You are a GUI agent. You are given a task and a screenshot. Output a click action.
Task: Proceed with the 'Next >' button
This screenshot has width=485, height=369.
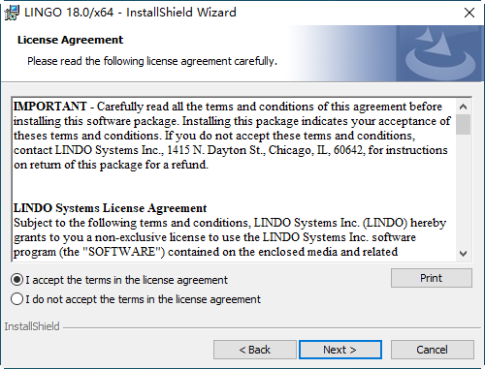coord(340,350)
